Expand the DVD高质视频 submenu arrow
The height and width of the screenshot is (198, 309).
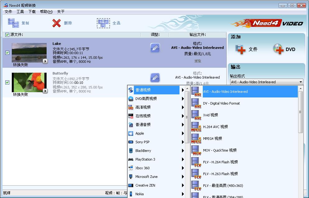183,99
